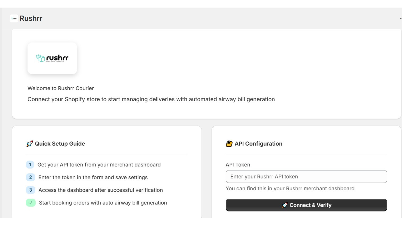Click the Rushrr logo card image
Image resolution: width=402 pixels, height=226 pixels.
[x=52, y=58]
